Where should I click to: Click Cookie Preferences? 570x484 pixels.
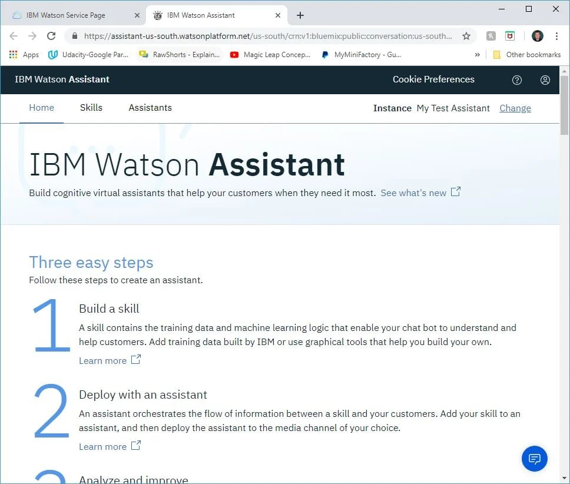433,79
